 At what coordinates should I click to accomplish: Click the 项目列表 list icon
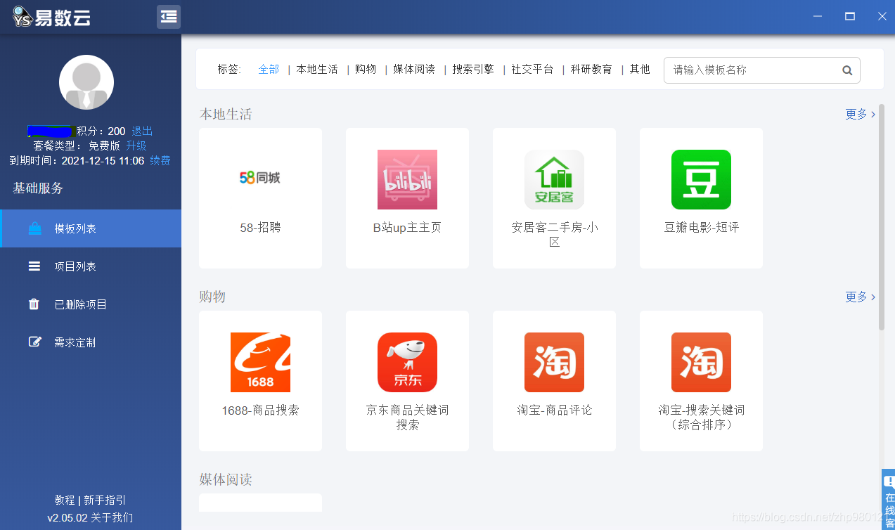(x=34, y=266)
